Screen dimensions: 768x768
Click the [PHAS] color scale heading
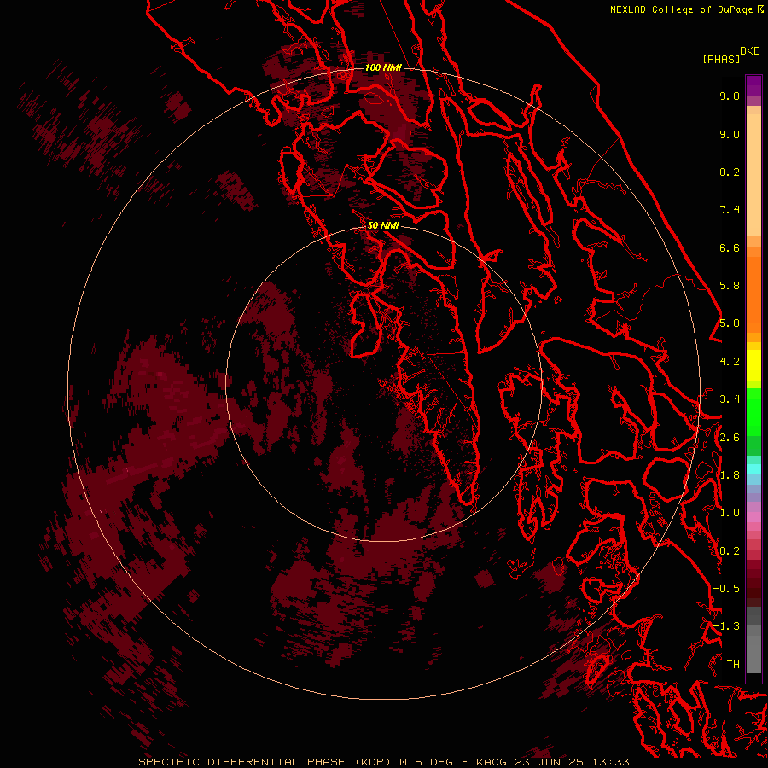click(721, 59)
